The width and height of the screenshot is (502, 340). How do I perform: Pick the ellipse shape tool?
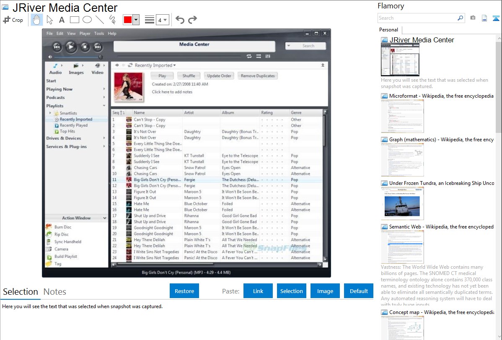pos(87,20)
